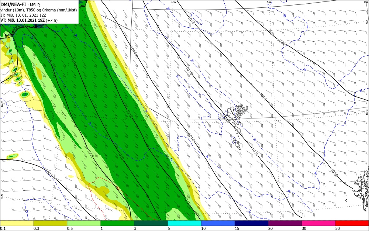
Task: Click the legend value "3"
Action: [135, 229]
